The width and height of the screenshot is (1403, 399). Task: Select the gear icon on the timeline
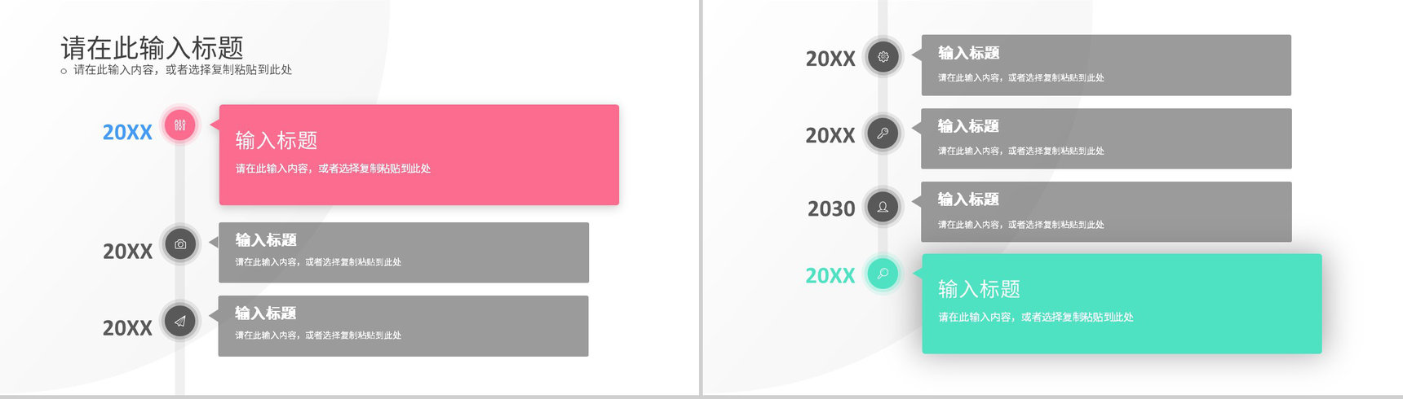coord(883,57)
